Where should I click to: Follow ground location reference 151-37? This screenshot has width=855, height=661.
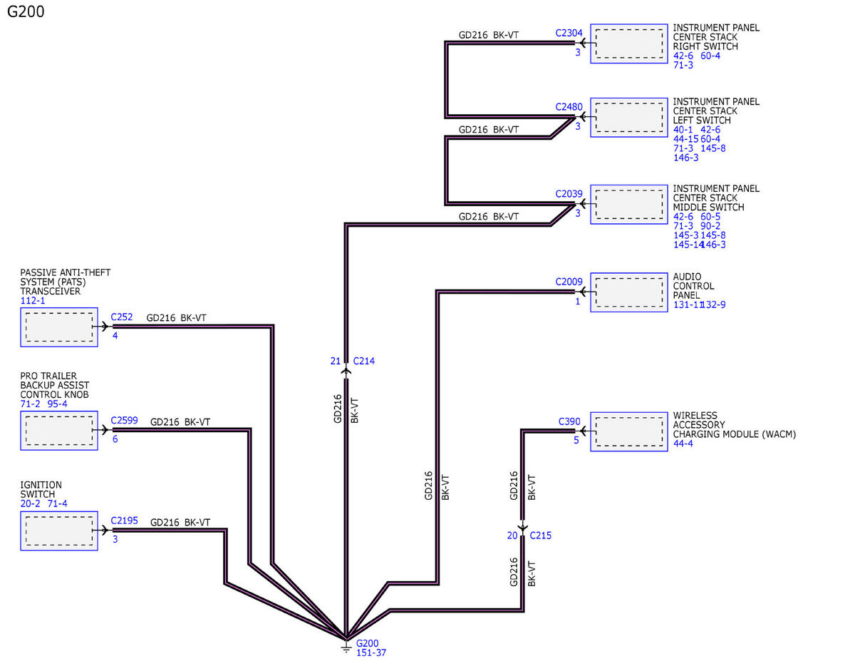(371, 652)
